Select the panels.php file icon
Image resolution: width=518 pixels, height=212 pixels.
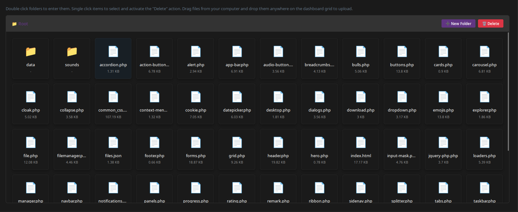coord(155,188)
